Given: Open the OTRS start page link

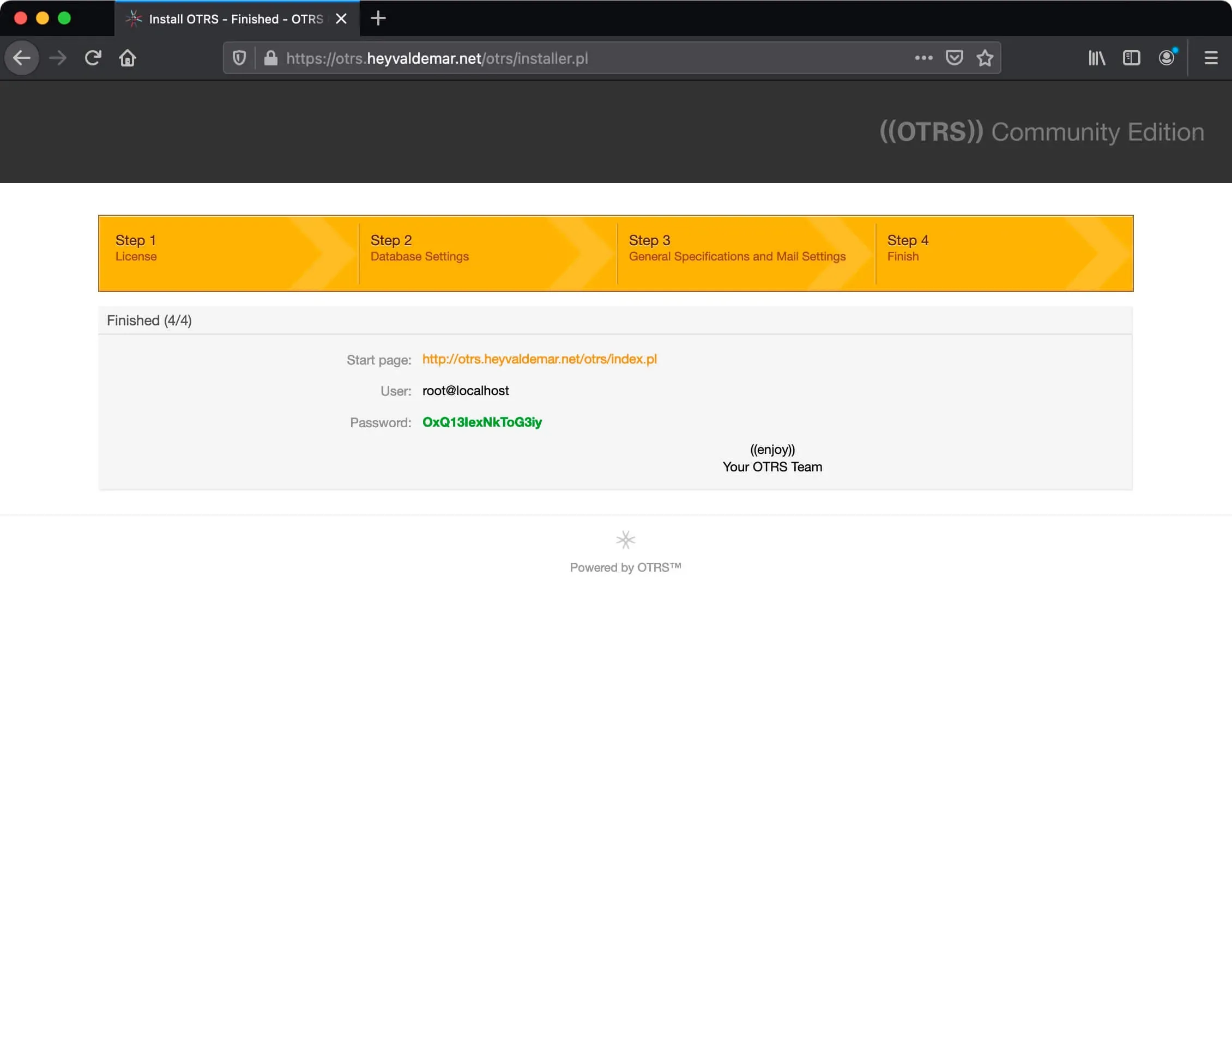Looking at the screenshot, I should [539, 359].
